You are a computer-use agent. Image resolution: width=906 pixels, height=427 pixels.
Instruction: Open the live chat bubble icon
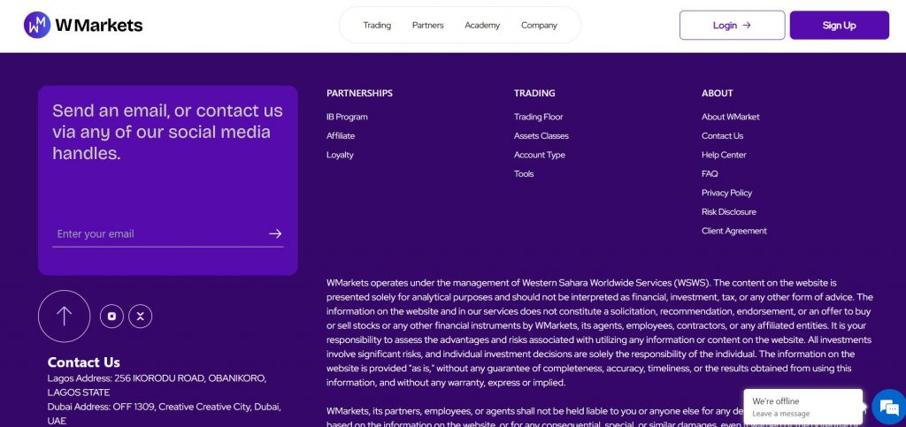click(887, 407)
